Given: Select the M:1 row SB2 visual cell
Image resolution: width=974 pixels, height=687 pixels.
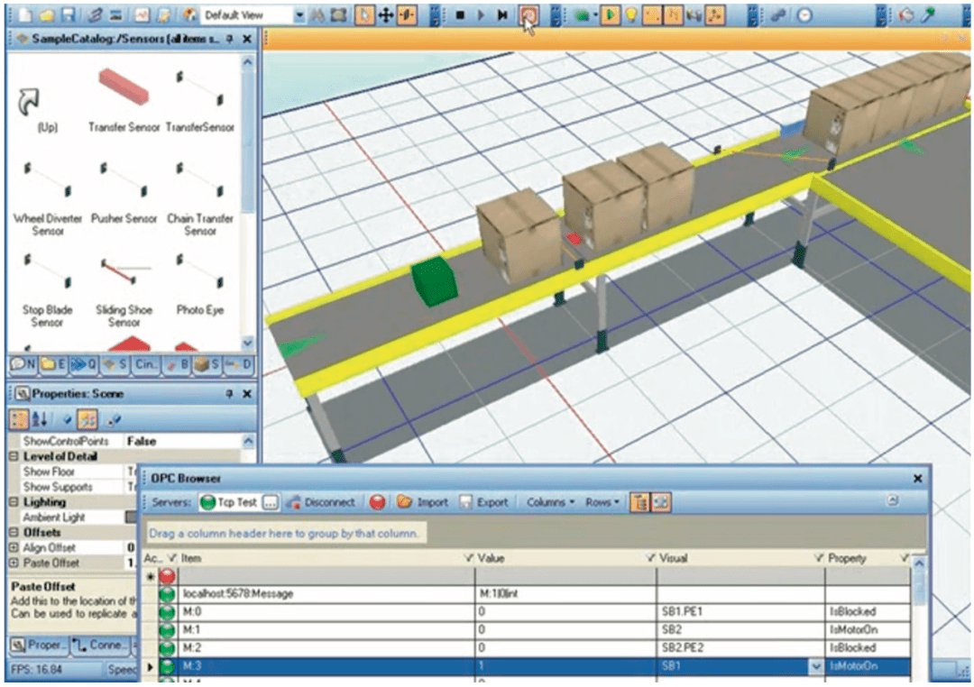Looking at the screenshot, I should pyautogui.click(x=740, y=630).
